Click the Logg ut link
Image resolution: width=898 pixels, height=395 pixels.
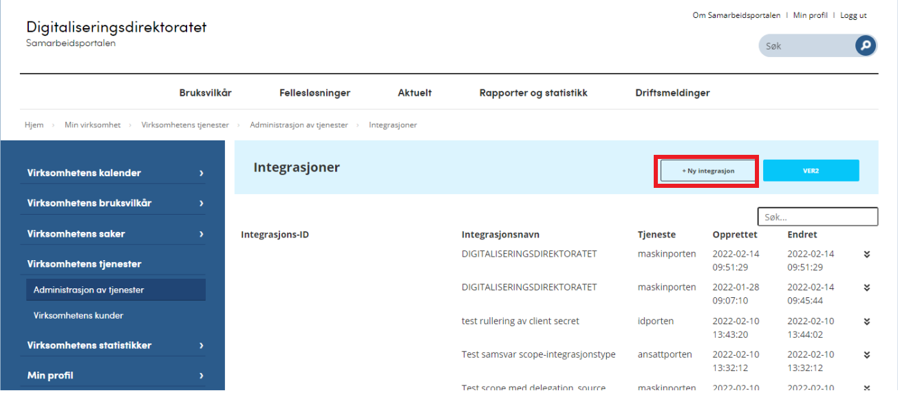(x=853, y=15)
